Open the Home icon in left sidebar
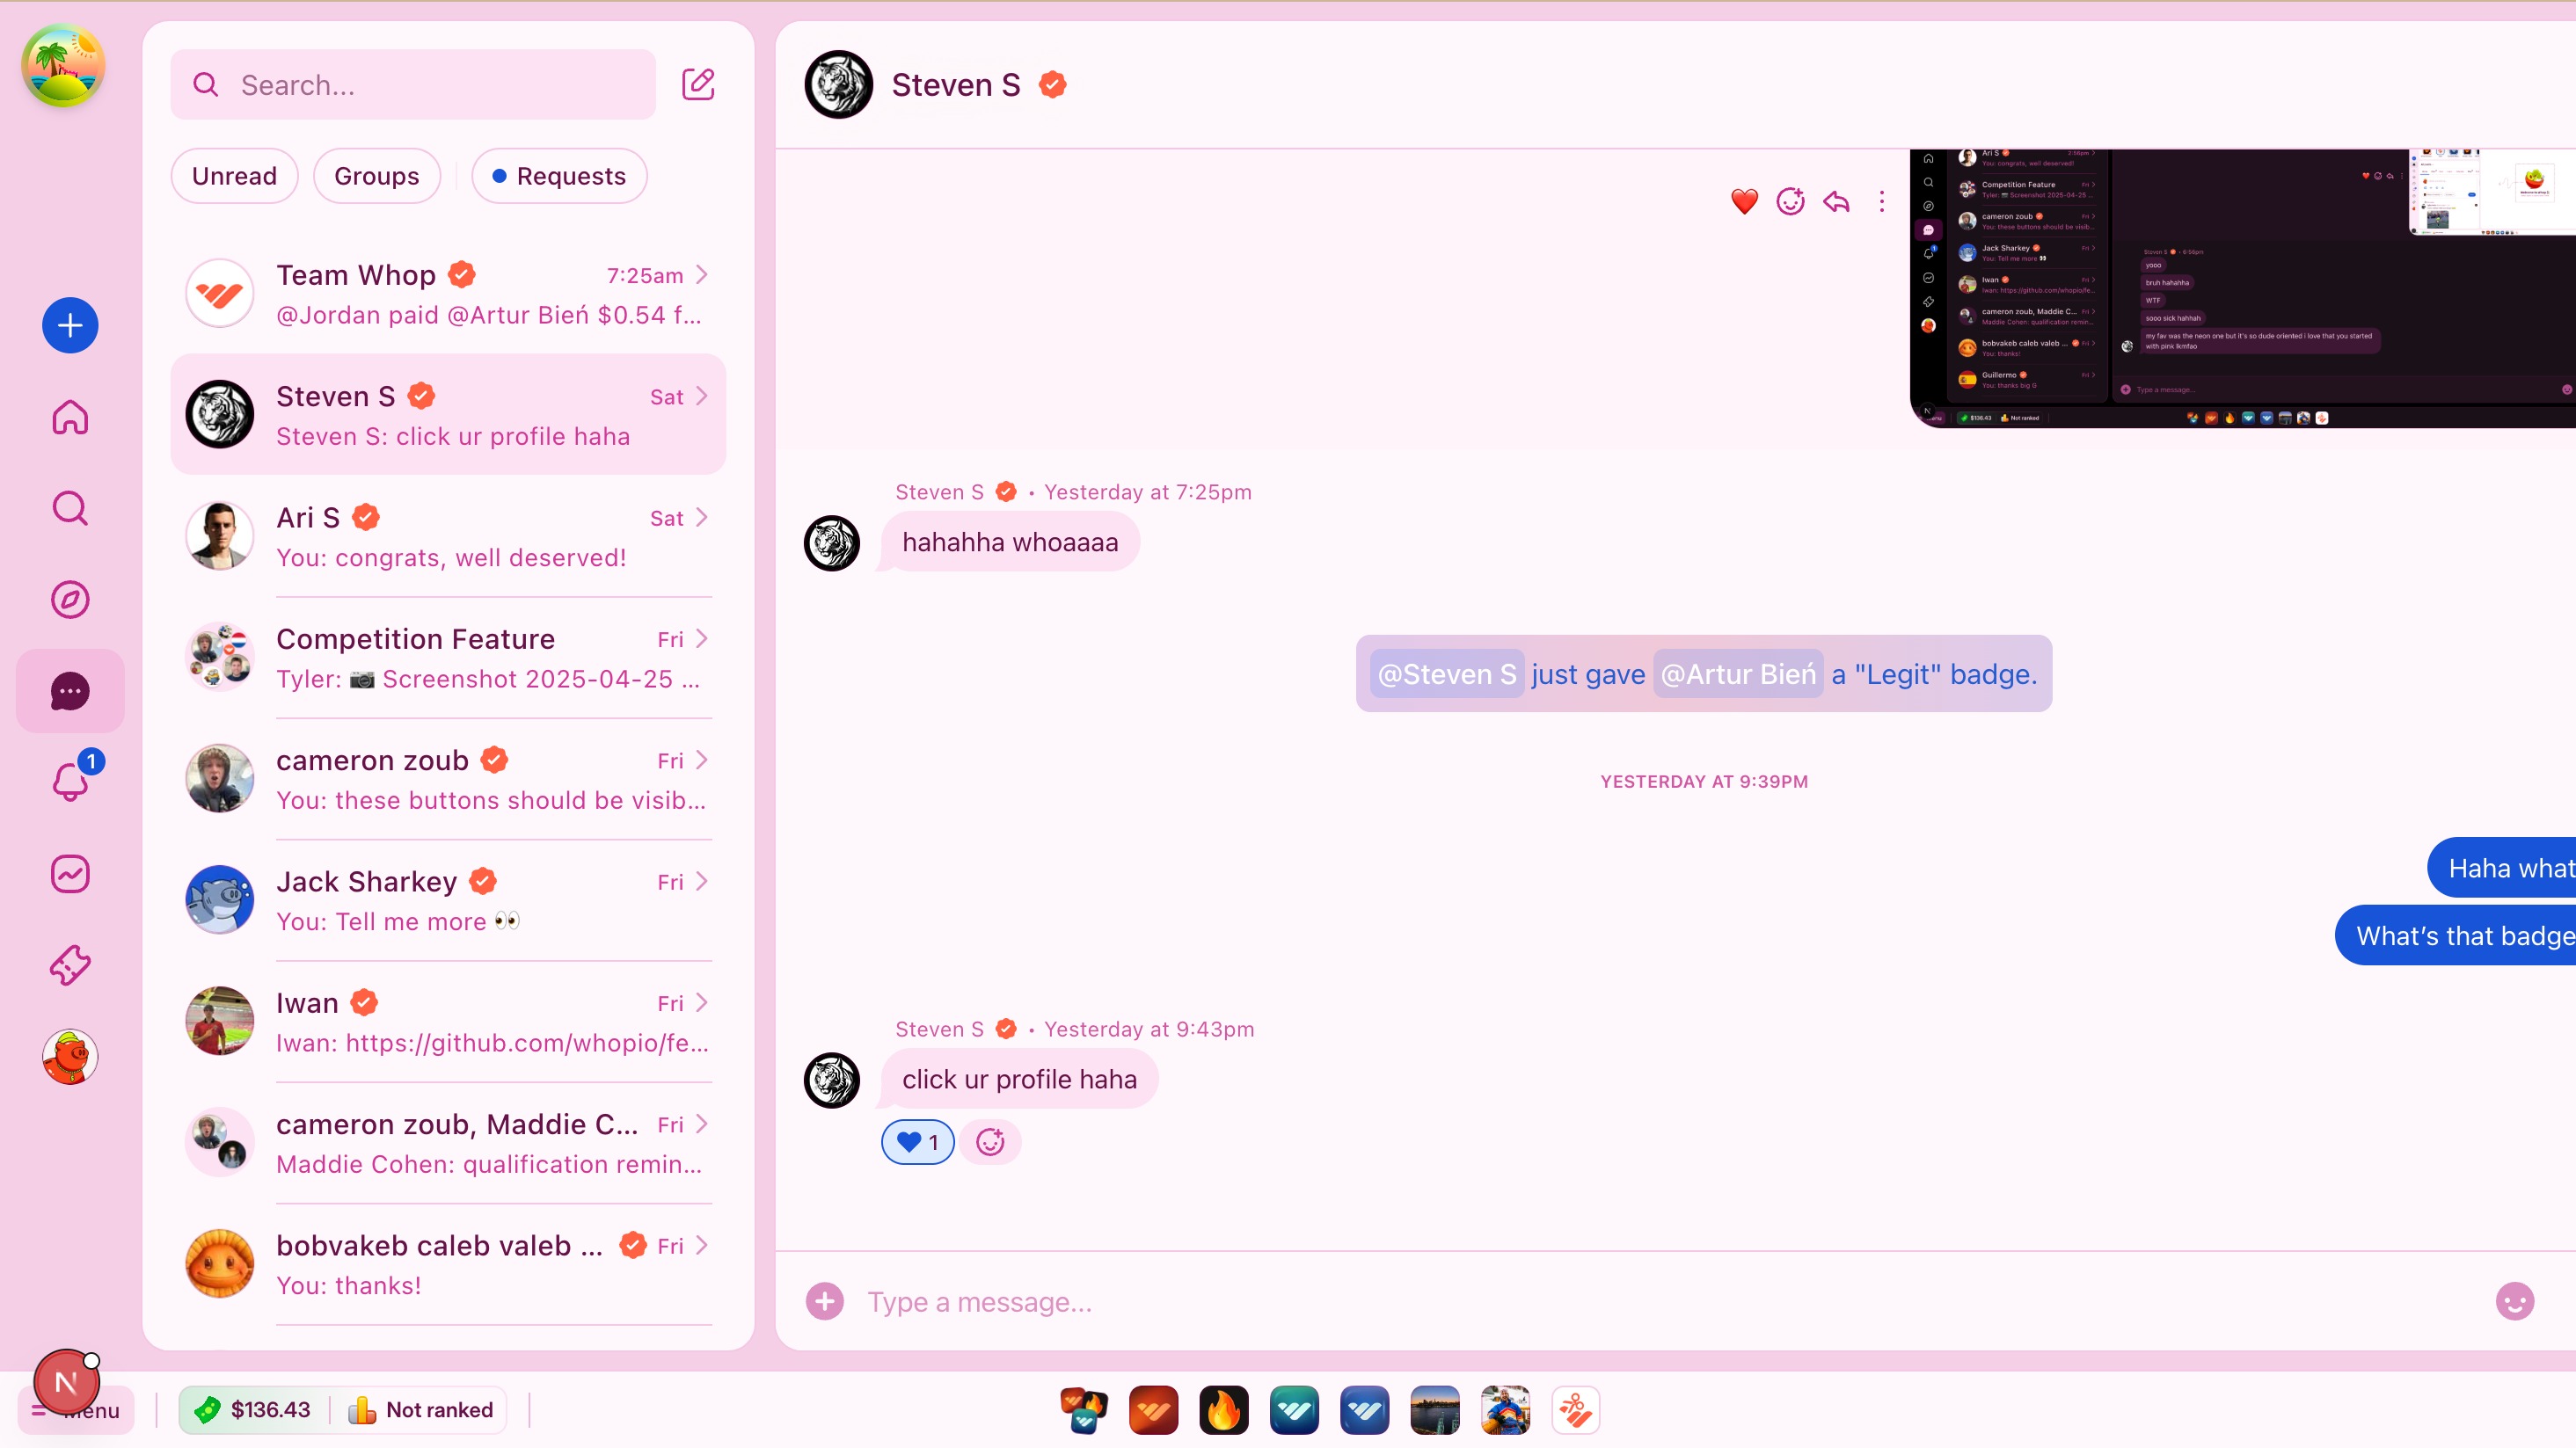Screen dimensions: 2576x1448 point(70,417)
